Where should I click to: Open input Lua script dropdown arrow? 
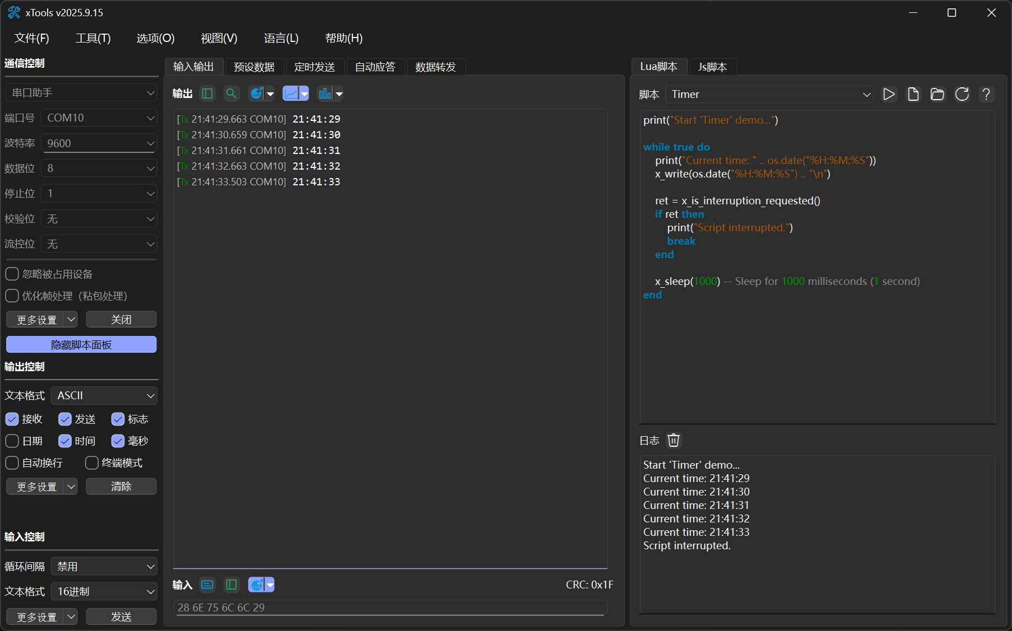(x=270, y=585)
